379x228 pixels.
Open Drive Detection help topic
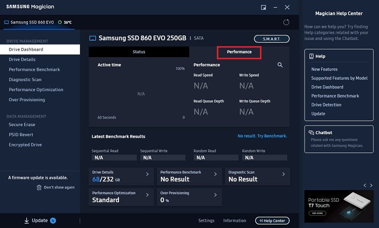click(326, 105)
